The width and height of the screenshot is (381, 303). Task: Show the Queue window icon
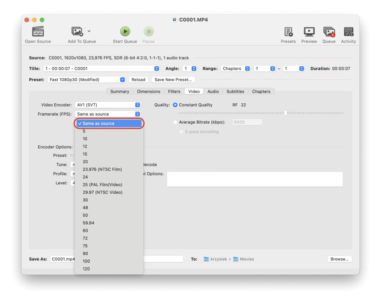tap(329, 32)
